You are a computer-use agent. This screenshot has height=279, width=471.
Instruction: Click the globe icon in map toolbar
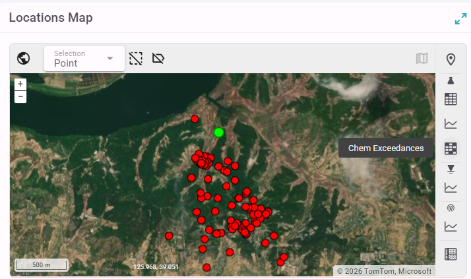pyautogui.click(x=24, y=58)
